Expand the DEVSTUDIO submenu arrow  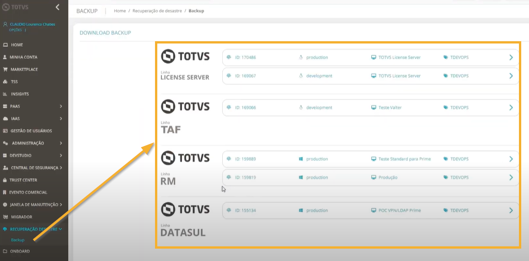61,156
